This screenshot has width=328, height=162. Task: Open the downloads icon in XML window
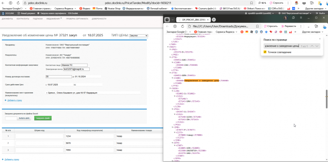click(x=324, y=27)
